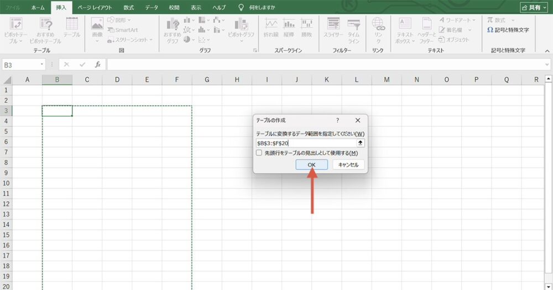Click the vertical scrollbar down arrow
The image size is (553, 290).
click(549, 287)
